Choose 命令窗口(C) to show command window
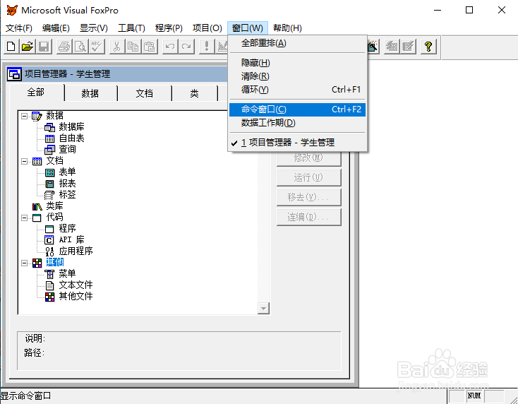This screenshot has width=518, height=404. click(x=297, y=109)
